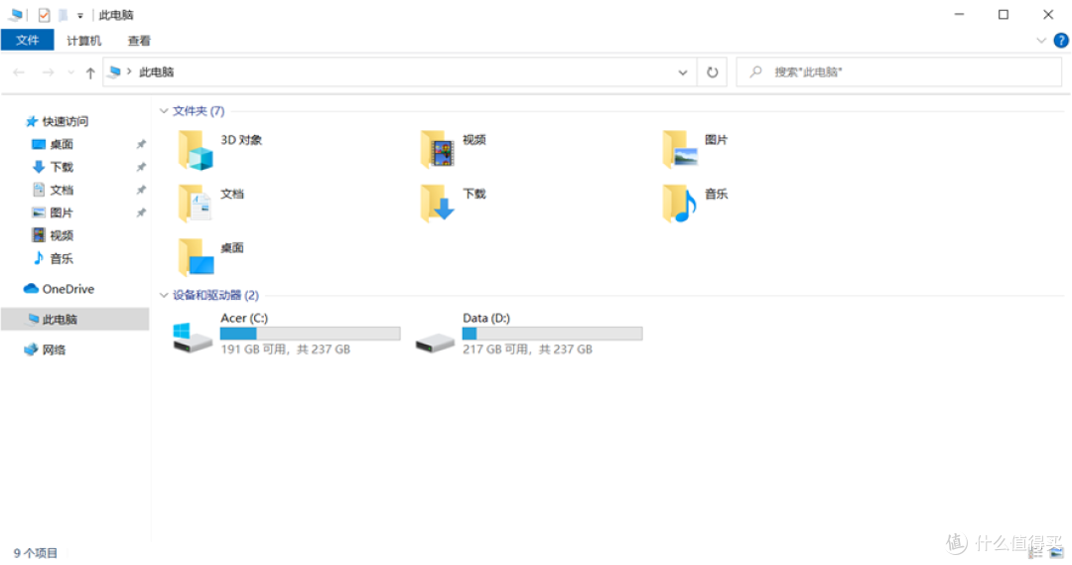Click the 快速访问 star icon in sidebar
The height and width of the screenshot is (565, 1072).
pyautogui.click(x=32, y=122)
